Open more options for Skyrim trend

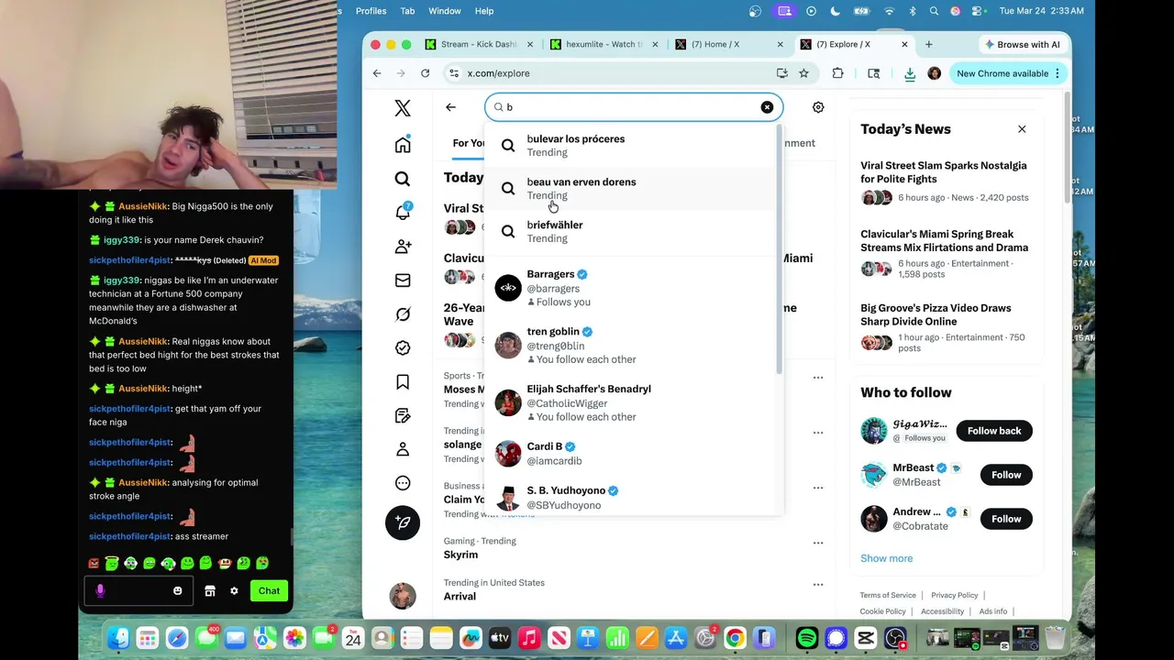(818, 542)
